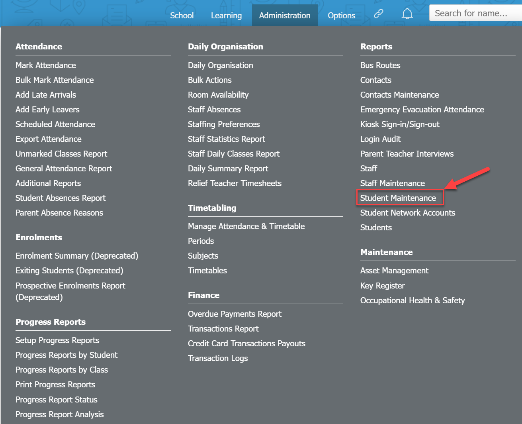Open Room Availability
522x424 pixels.
click(218, 95)
